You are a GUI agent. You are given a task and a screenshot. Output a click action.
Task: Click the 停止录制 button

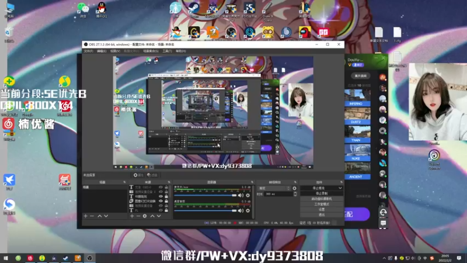(322, 193)
